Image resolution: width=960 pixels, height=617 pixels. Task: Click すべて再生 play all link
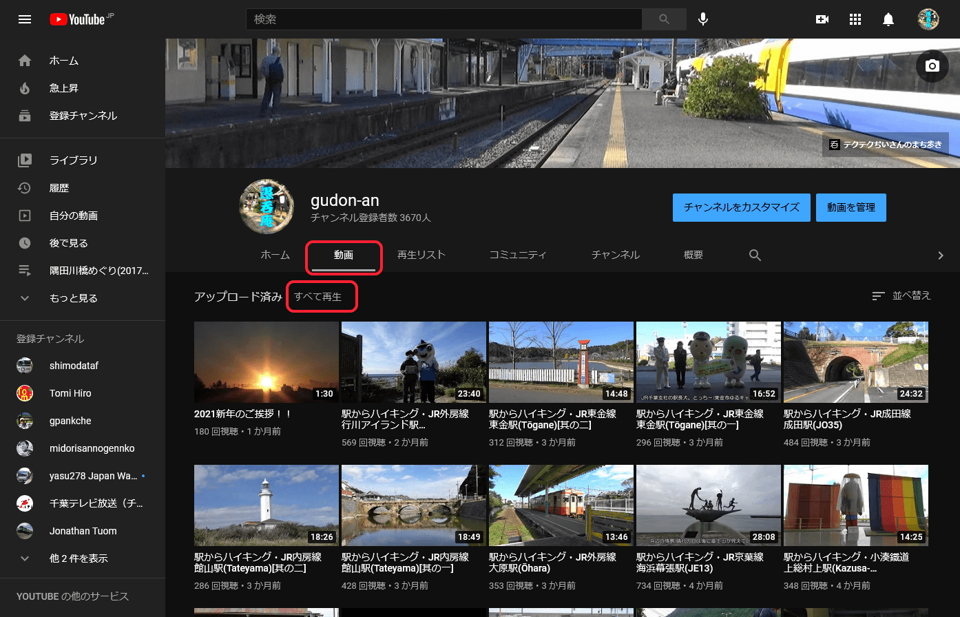coord(318,297)
